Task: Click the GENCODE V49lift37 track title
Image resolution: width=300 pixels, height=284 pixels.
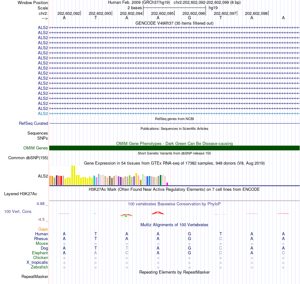Action: click(x=174, y=23)
